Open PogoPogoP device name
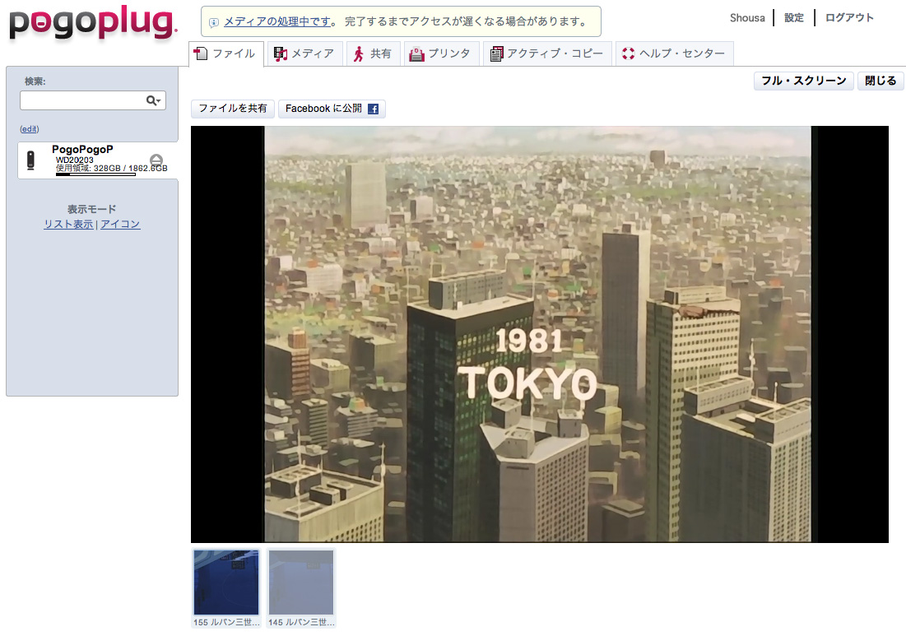This screenshot has height=636, width=906. coord(82,150)
